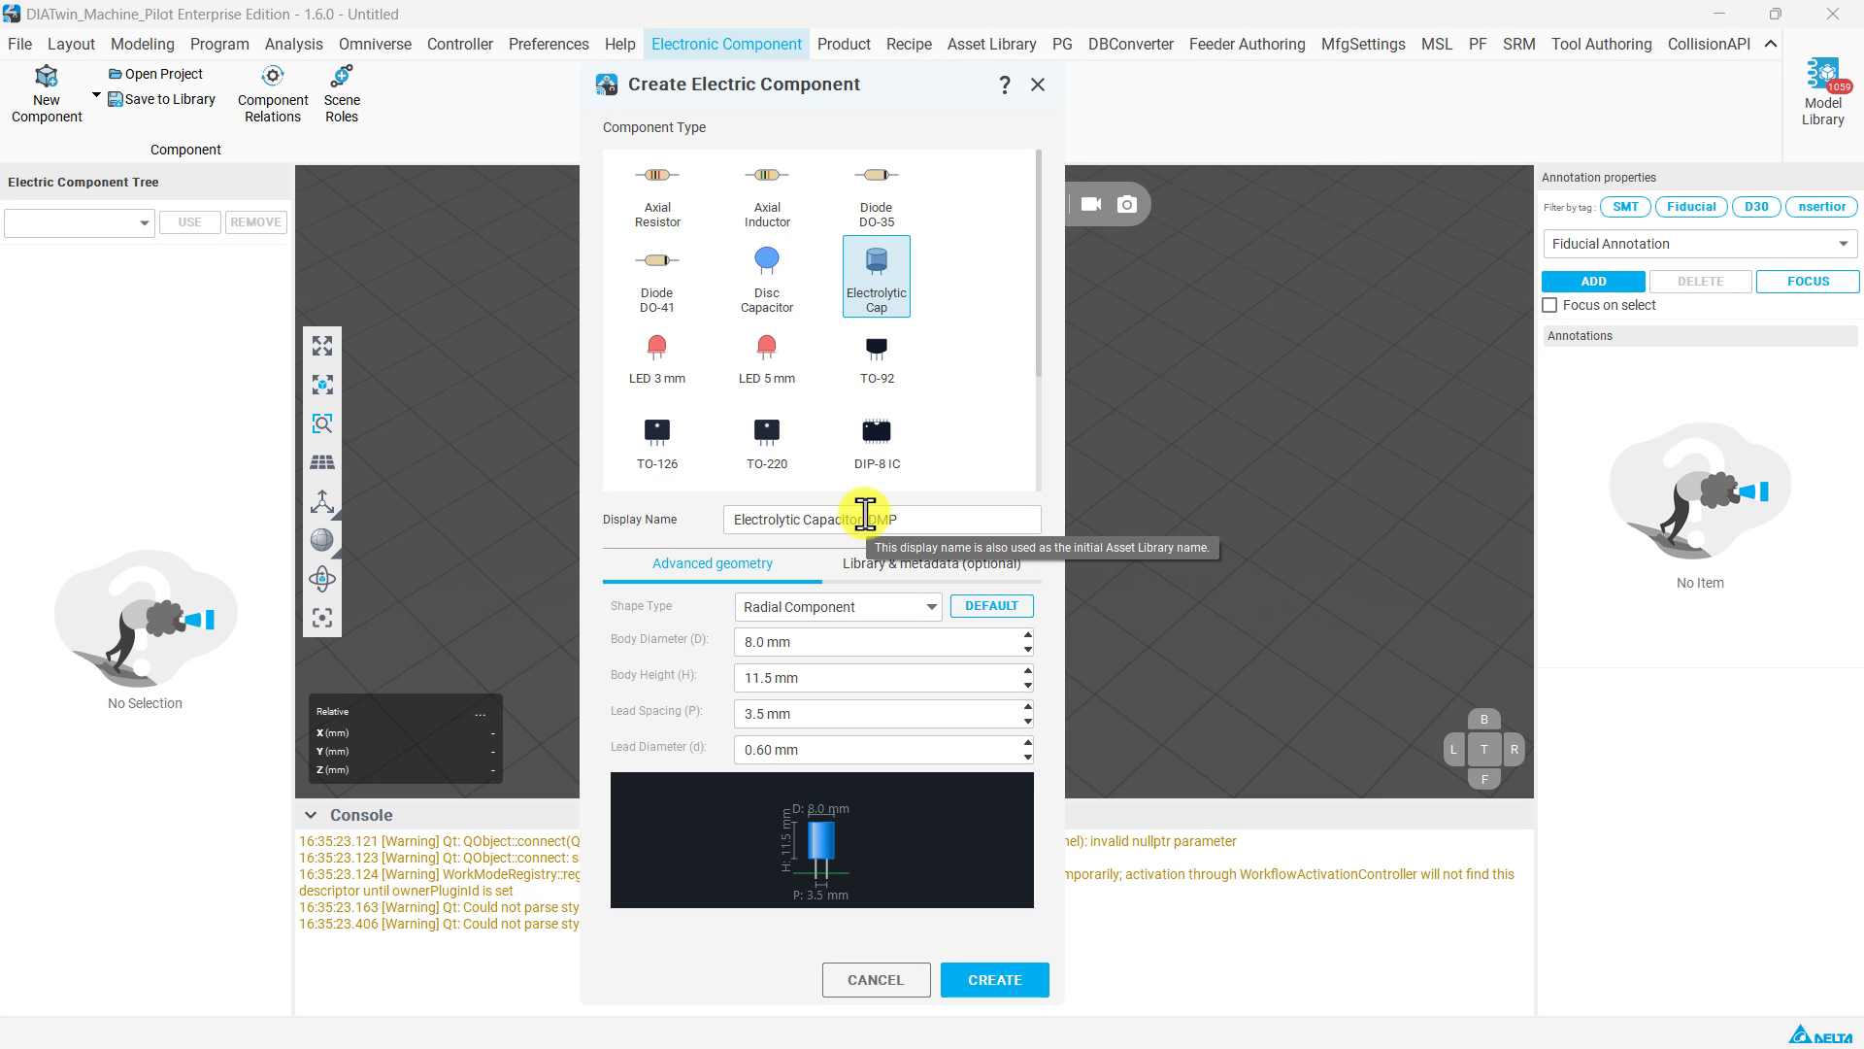Open the Modeling menu
1864x1049 pixels.
click(143, 45)
